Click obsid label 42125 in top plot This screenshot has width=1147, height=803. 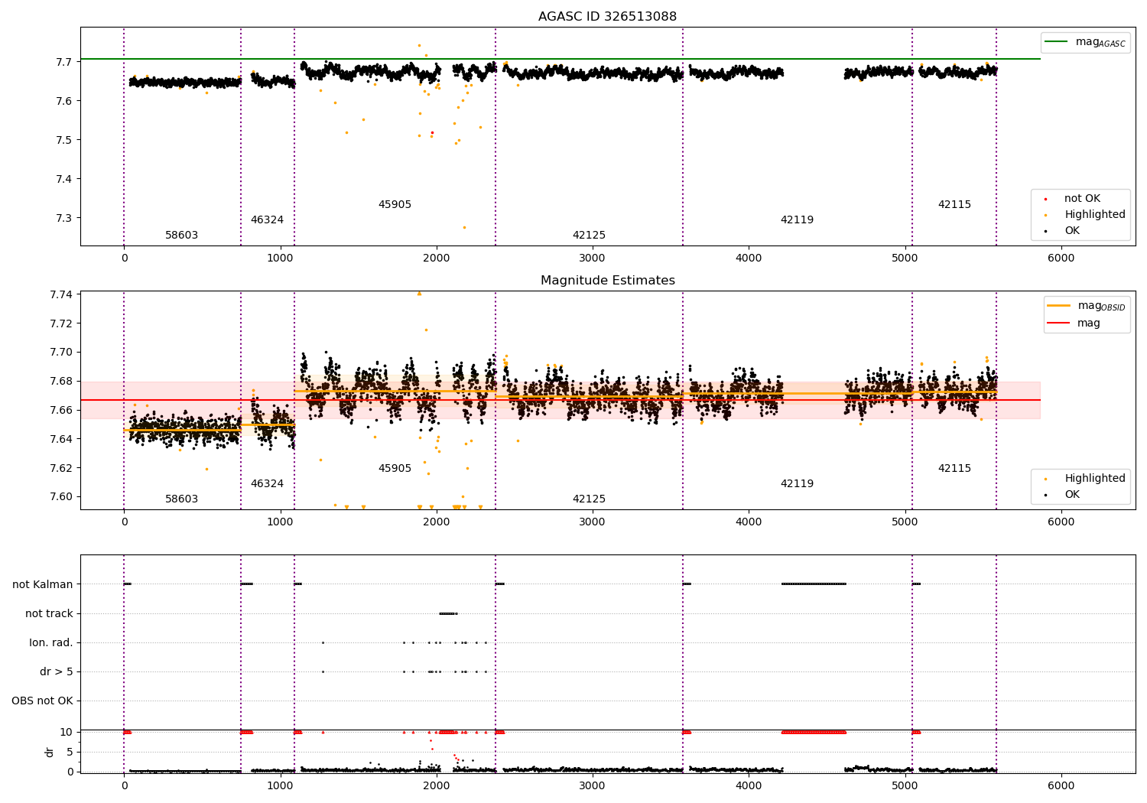click(589, 236)
